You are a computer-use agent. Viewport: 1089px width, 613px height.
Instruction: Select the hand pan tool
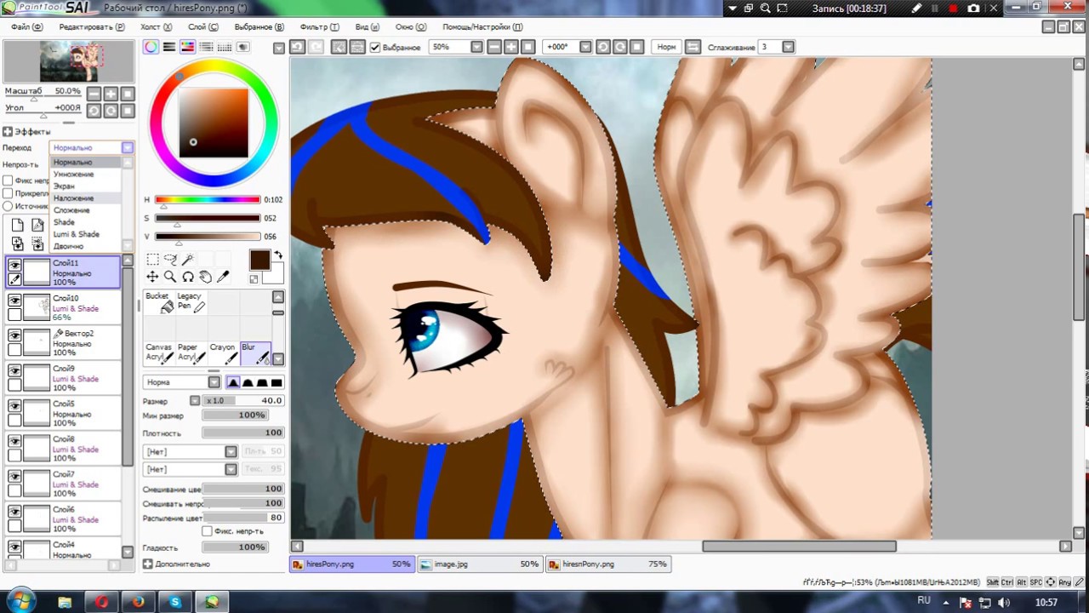pos(205,277)
